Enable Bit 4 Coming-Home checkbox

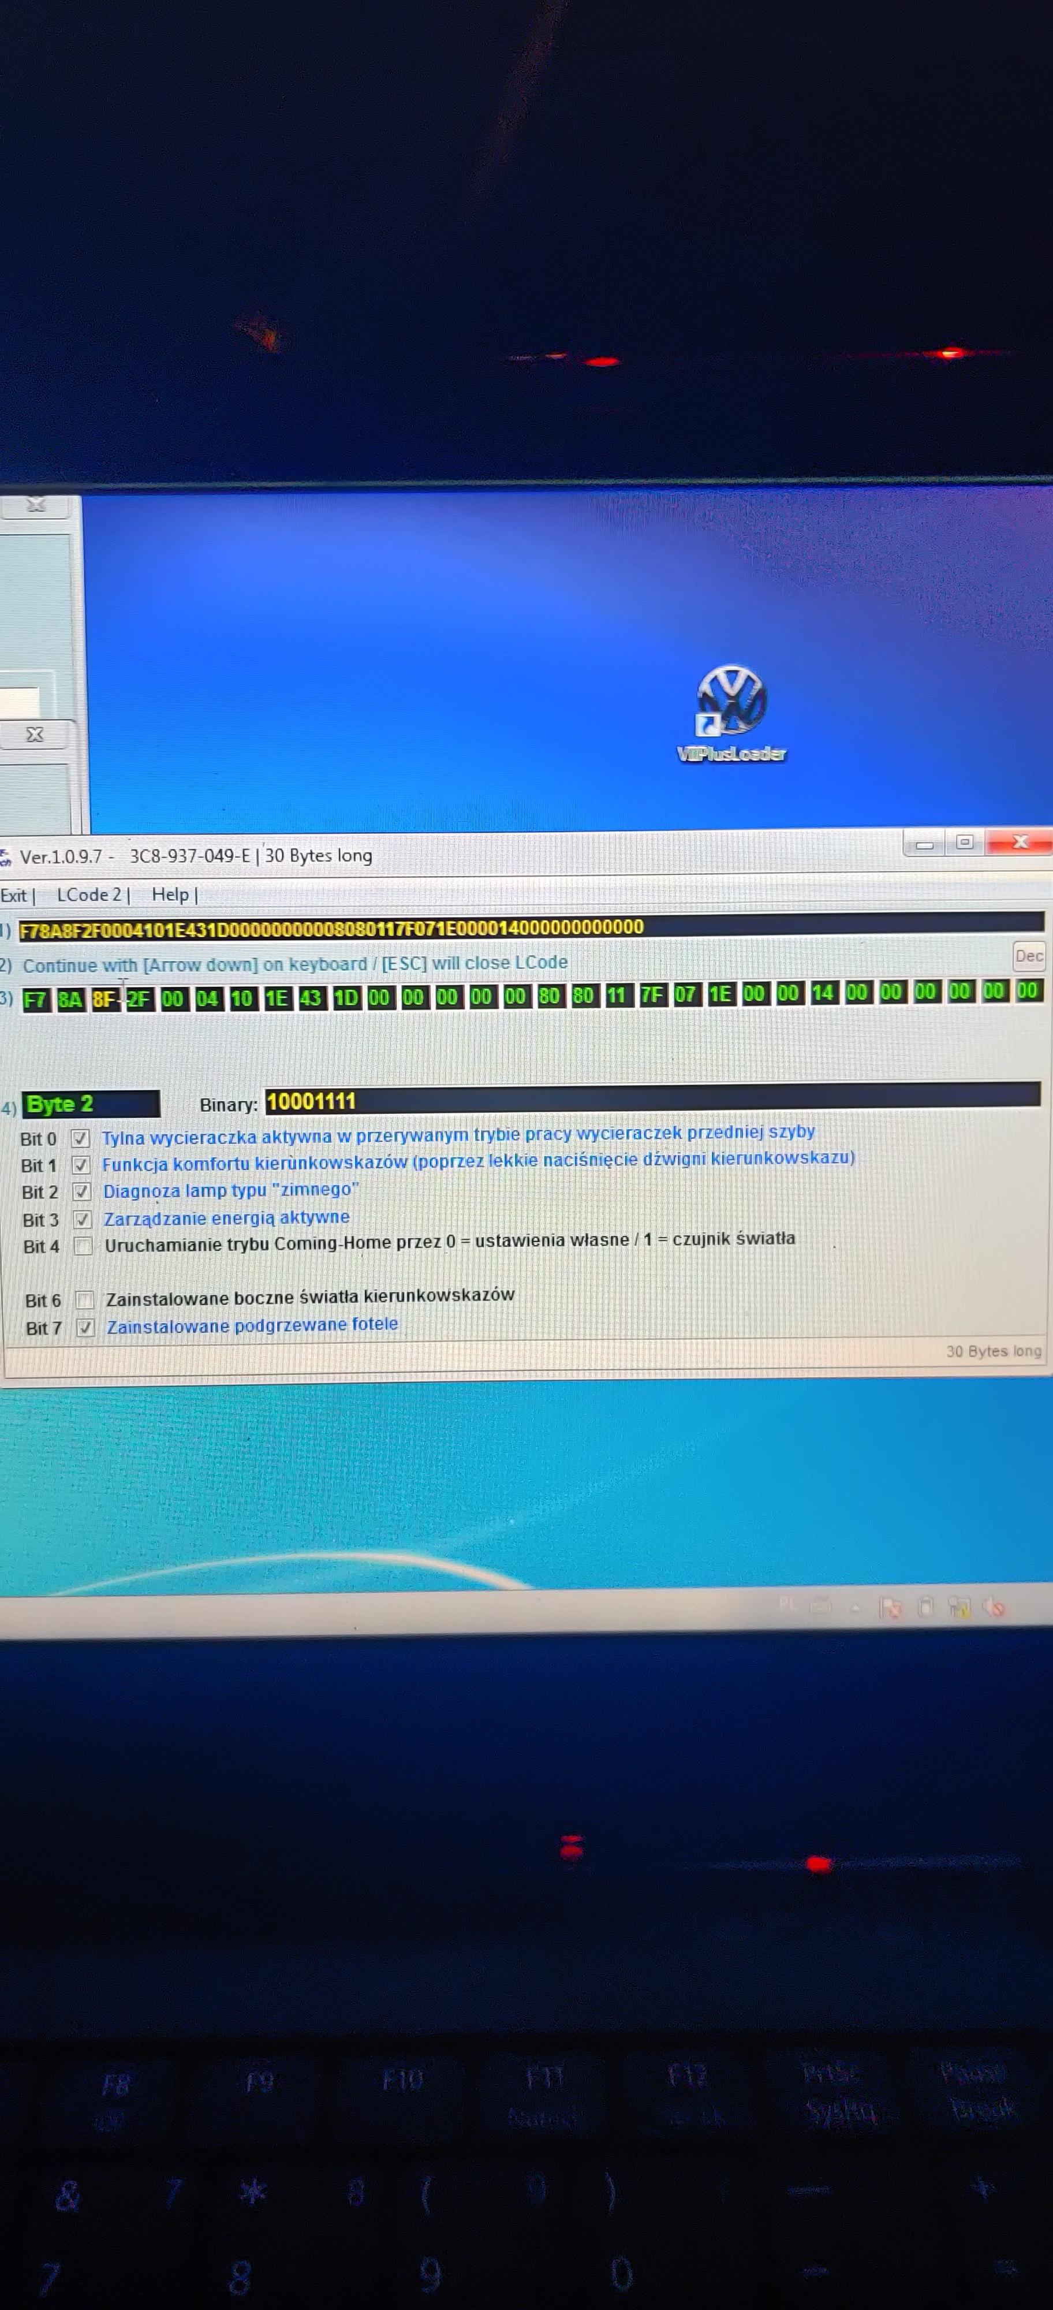[83, 1246]
